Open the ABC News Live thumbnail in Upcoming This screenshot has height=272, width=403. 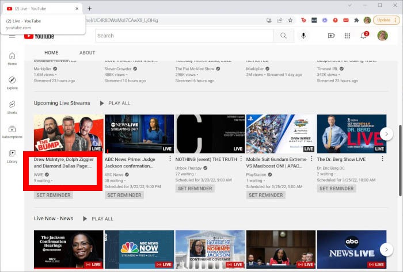click(139, 133)
